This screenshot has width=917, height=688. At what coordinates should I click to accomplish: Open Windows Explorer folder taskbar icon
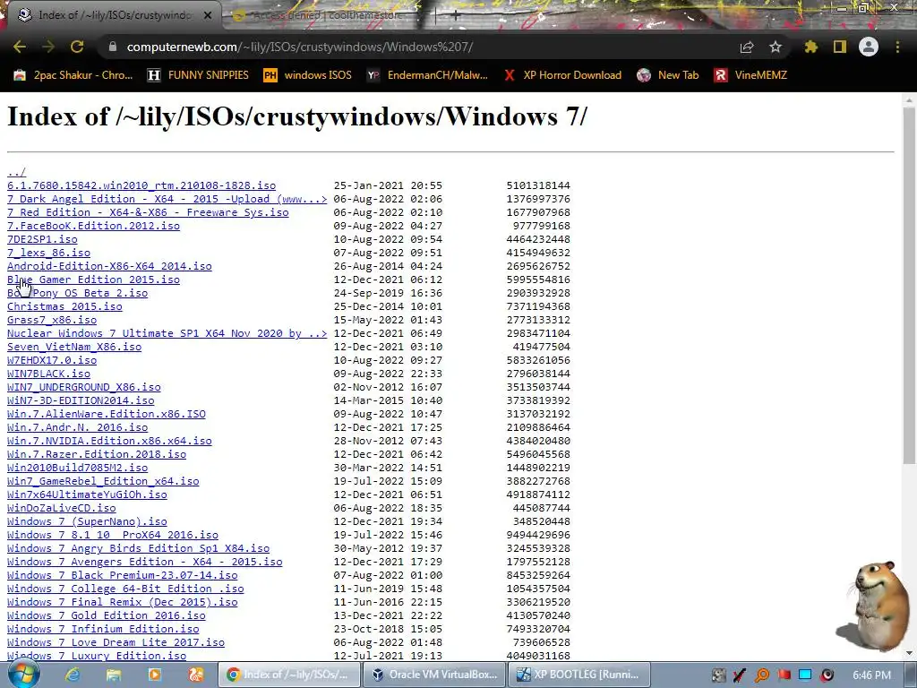pyautogui.click(x=114, y=675)
